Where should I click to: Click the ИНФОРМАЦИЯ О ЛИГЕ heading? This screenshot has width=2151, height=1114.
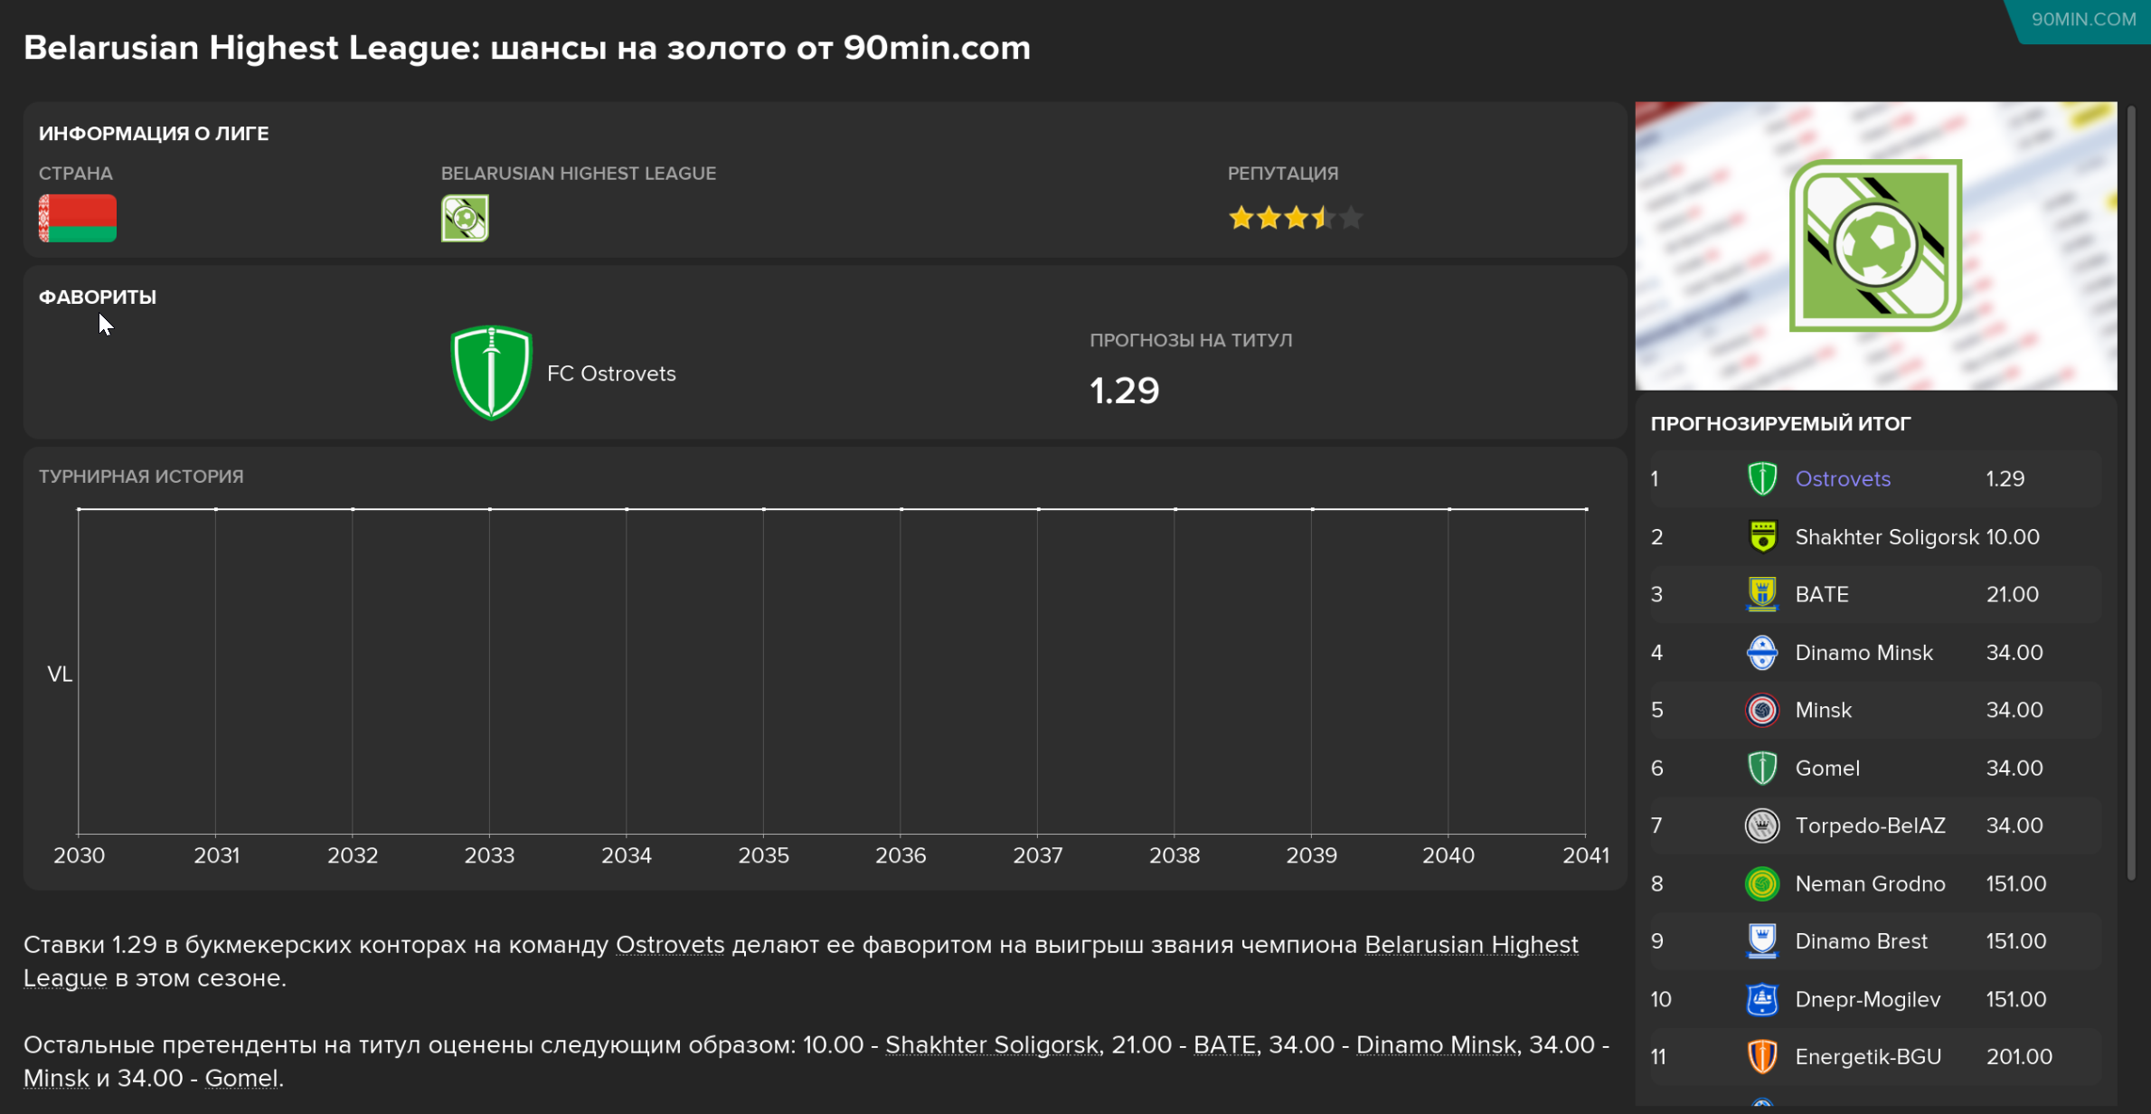point(154,134)
